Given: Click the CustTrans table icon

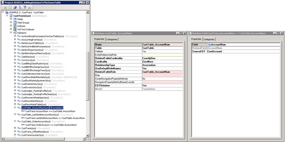Looking at the screenshot, I should point(11,16).
